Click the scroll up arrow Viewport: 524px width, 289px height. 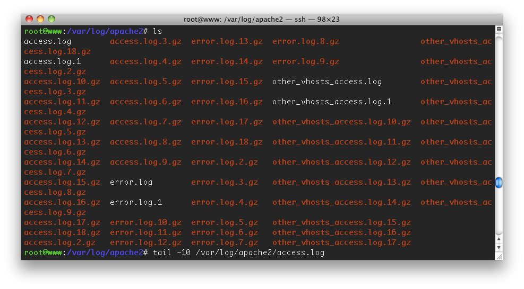[x=499, y=239]
